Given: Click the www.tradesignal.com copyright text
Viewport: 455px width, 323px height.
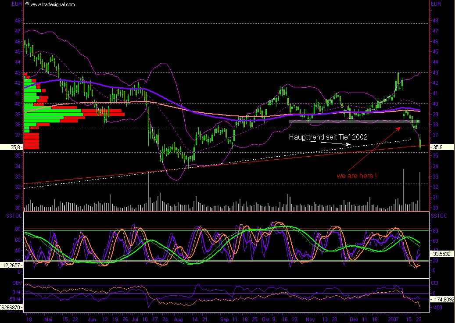Looking at the screenshot, I should 53,4.
